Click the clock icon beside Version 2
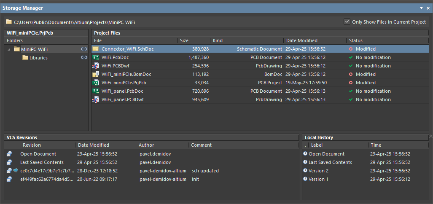The height and width of the screenshot is (204, 433). pyautogui.click(x=305, y=171)
